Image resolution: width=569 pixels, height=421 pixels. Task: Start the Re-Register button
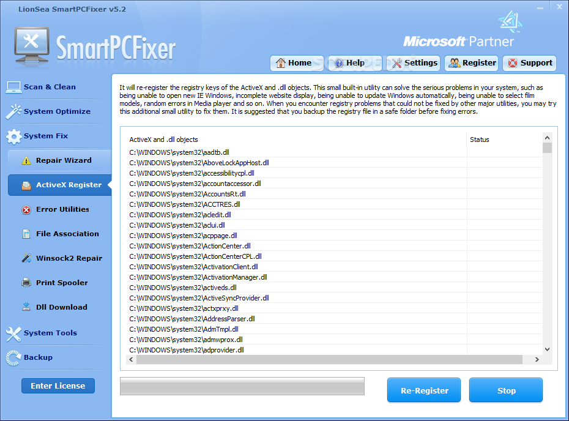pyautogui.click(x=424, y=390)
